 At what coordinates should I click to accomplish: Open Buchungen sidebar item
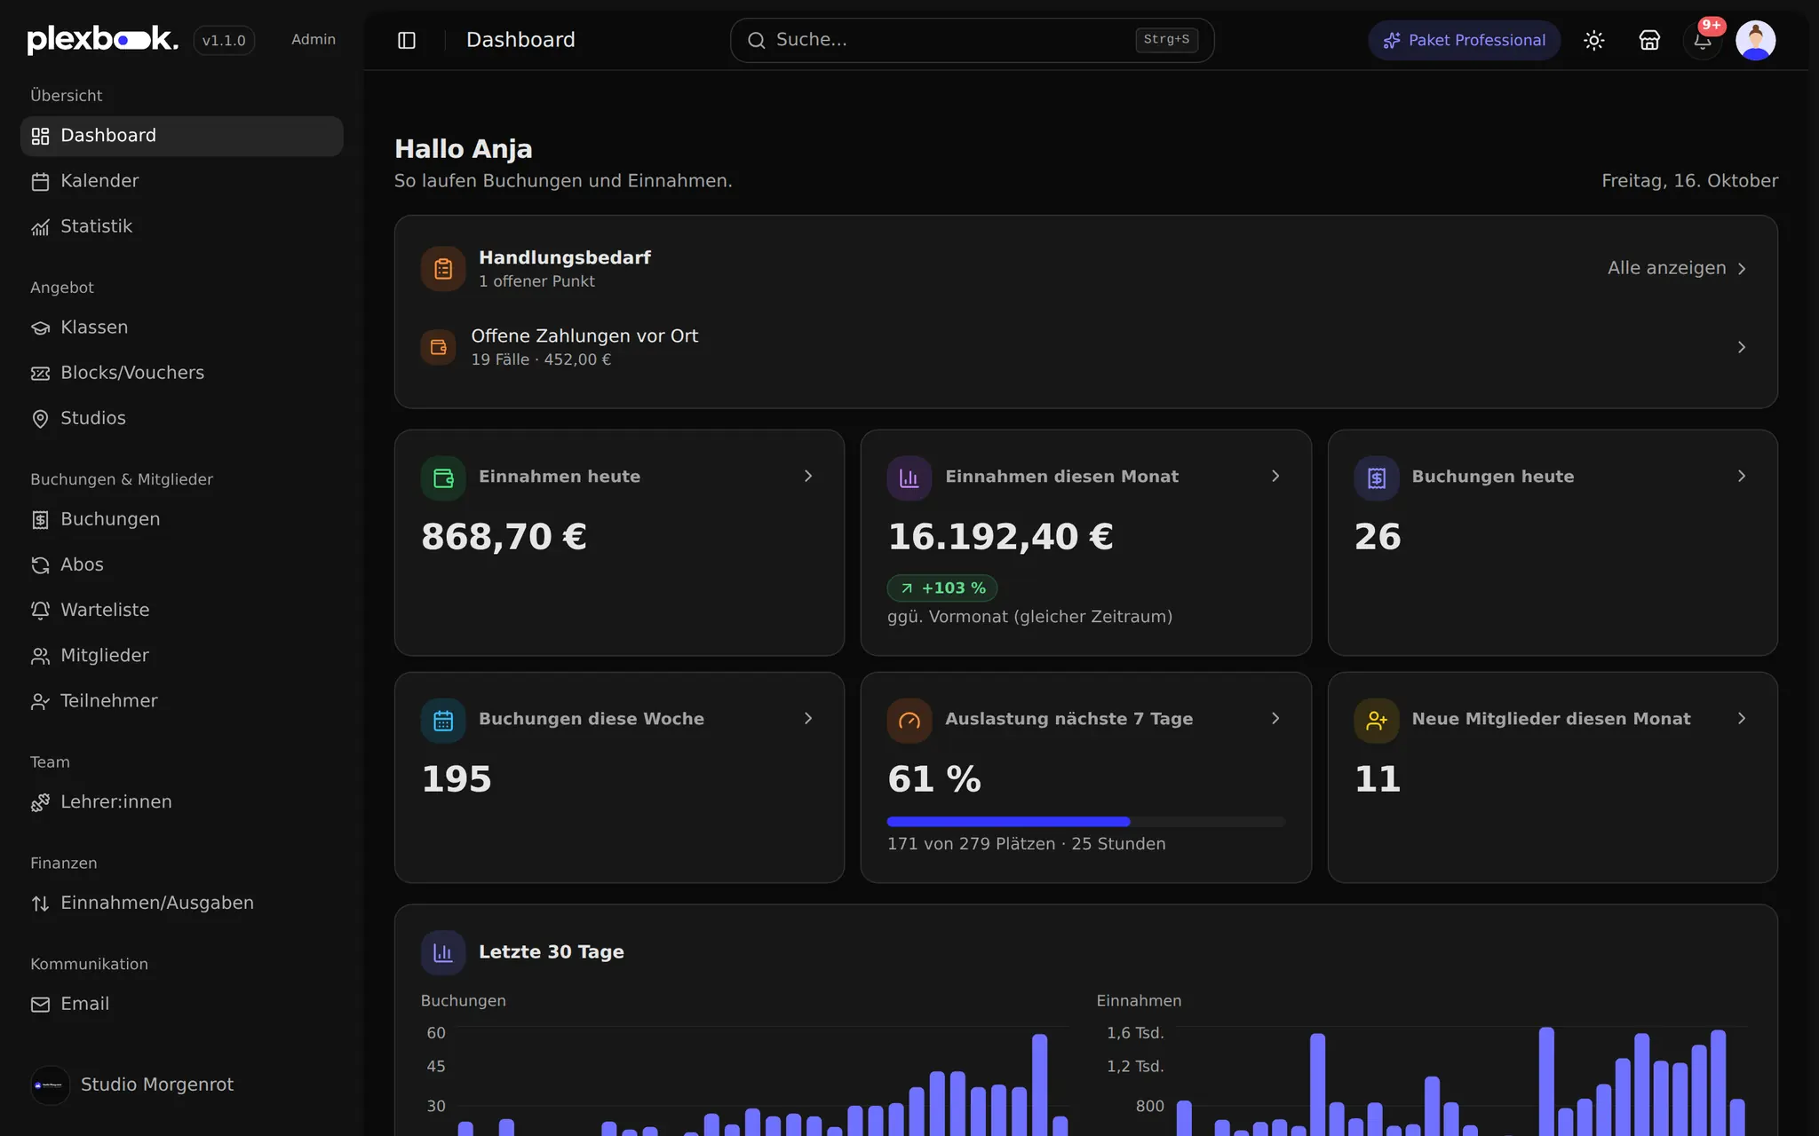pyautogui.click(x=181, y=519)
